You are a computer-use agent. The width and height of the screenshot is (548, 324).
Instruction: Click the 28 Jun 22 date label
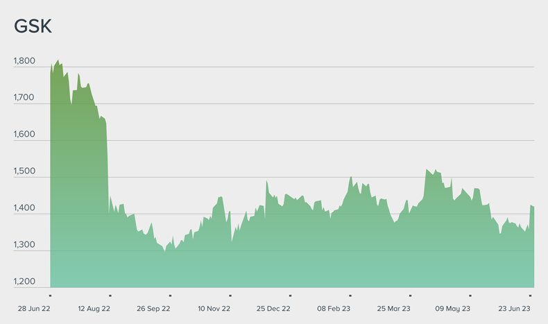pos(33,309)
